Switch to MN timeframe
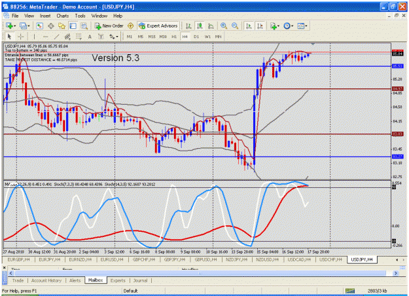409x296 pixels. click(x=219, y=37)
